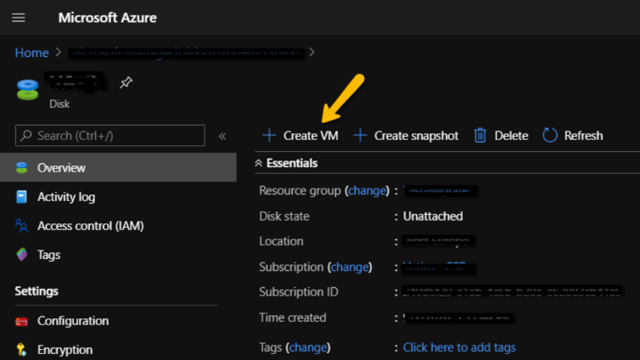
Task: Select the Settings section heading
Action: tap(36, 291)
